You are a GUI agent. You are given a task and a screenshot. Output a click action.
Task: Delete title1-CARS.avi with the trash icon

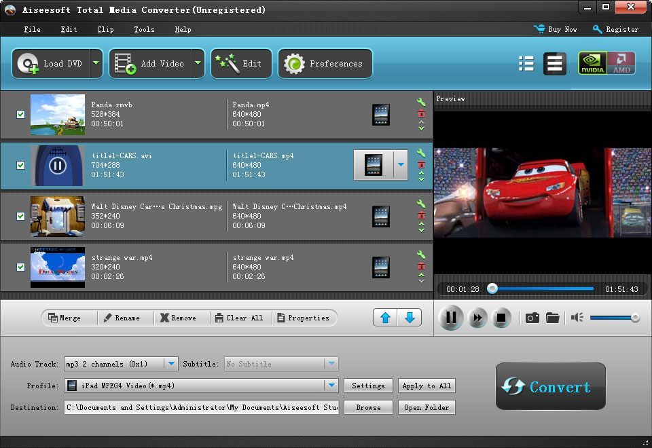421,165
